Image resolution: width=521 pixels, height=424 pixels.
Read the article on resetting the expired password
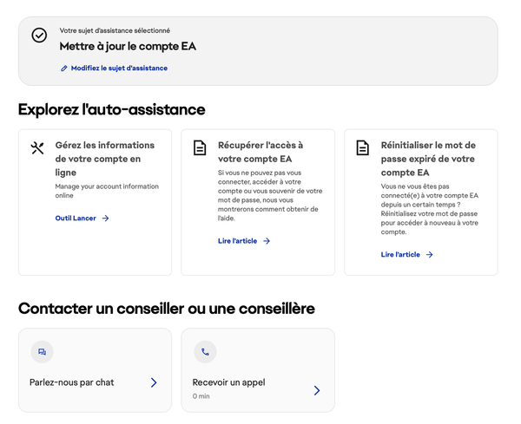click(400, 254)
